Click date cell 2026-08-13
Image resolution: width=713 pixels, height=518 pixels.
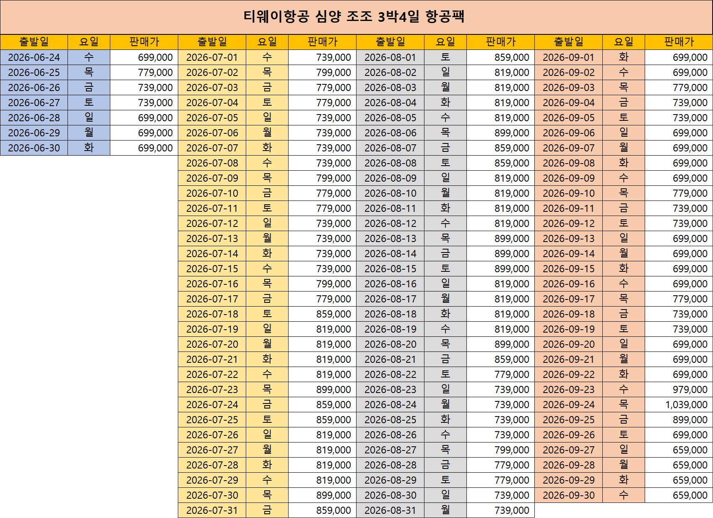(x=390, y=239)
